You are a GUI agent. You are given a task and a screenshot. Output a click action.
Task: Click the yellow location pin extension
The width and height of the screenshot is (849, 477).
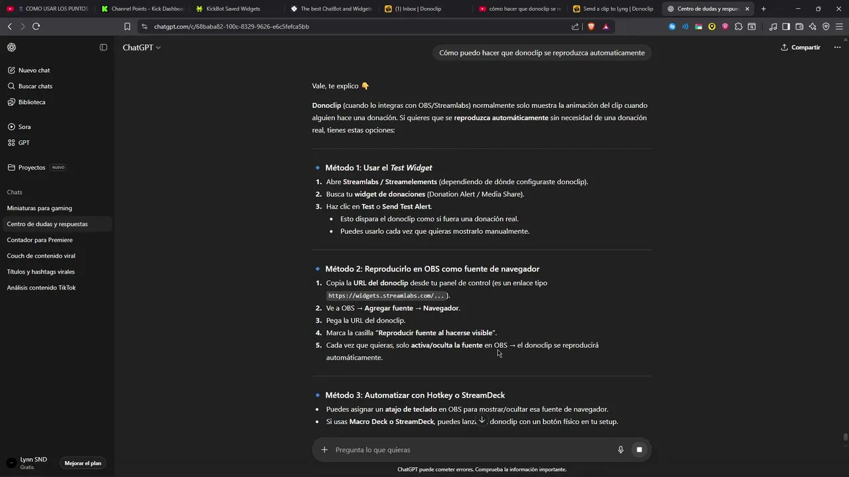(712, 26)
